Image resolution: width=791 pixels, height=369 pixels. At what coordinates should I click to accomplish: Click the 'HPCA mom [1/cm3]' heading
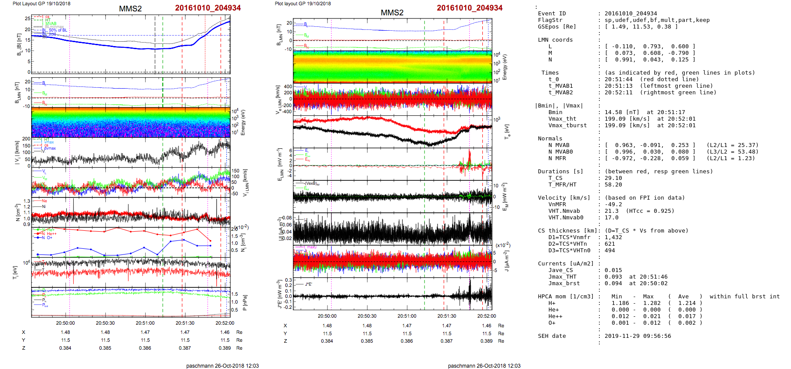(x=566, y=297)
